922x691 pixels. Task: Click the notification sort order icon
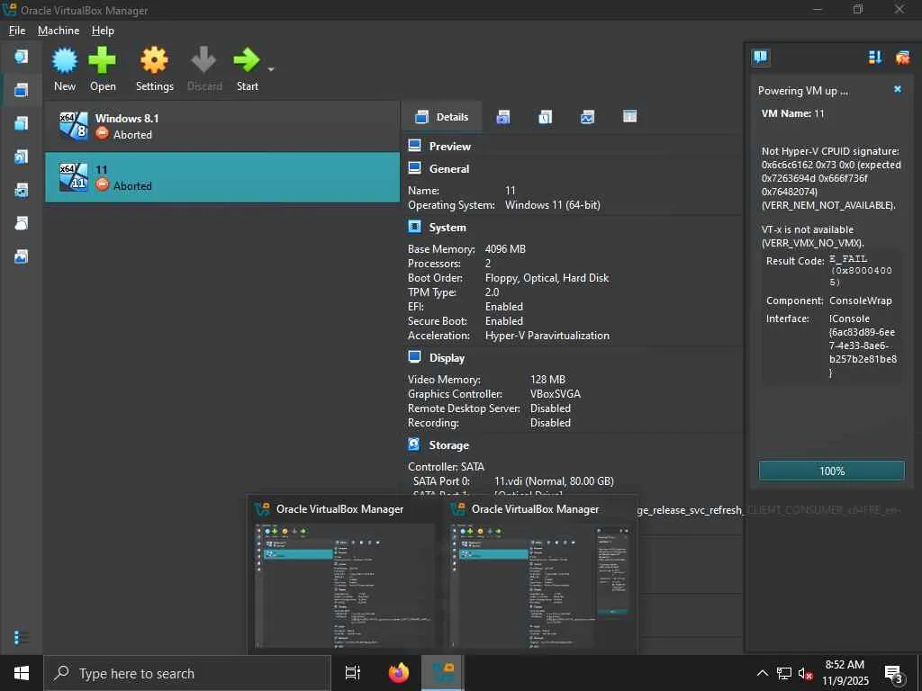pyautogui.click(x=875, y=57)
